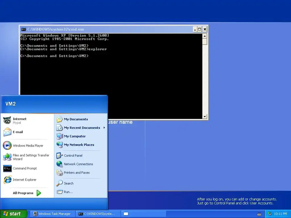This screenshot has height=218, width=291.
Task: Open the Run... dialog icon
Action: (60, 192)
